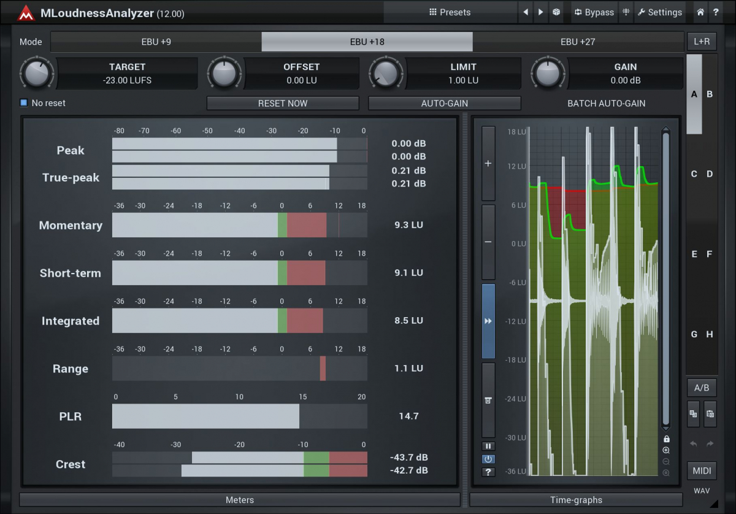
Task: Click the time-graph vertical scrollbar
Action: 666,276
